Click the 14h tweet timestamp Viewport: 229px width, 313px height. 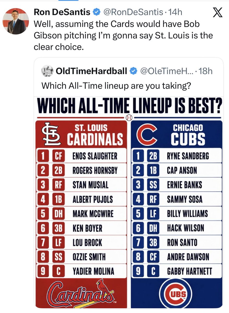point(175,12)
